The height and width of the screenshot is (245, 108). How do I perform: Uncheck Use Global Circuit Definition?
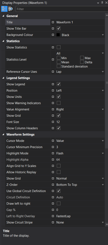(58, 191)
